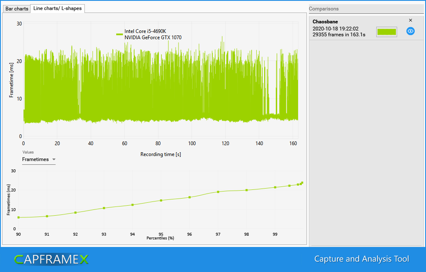Click the 29355 frames in 163.1s info

click(x=339, y=35)
